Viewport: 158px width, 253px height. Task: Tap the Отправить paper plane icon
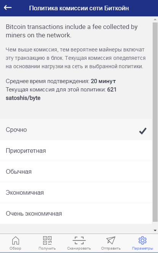(111, 240)
